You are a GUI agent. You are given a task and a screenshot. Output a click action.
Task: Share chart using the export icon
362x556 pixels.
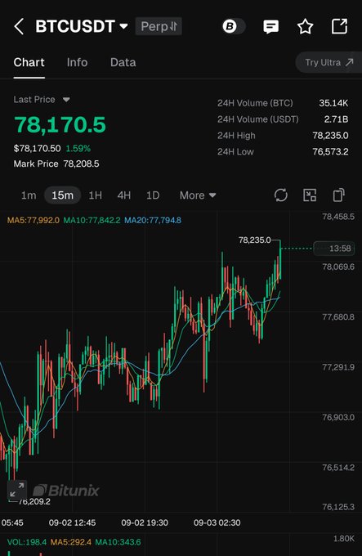(339, 27)
